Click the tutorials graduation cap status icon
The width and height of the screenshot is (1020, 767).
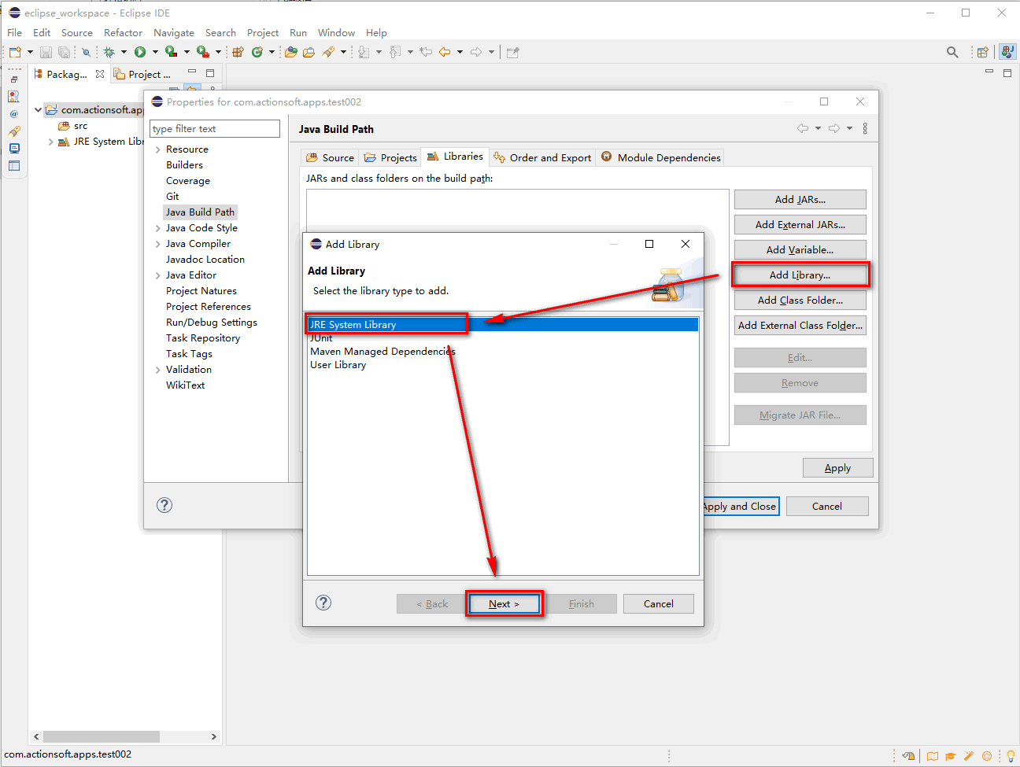point(951,756)
